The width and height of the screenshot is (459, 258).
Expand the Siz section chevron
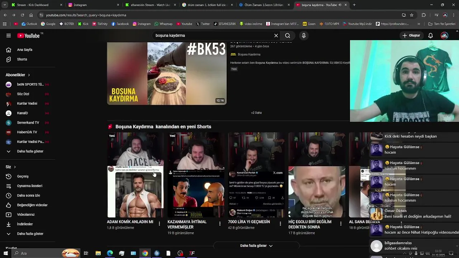(15, 167)
